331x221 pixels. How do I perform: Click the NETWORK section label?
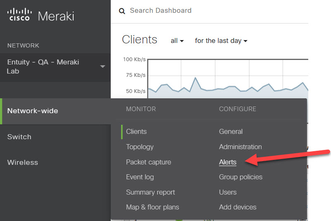(23, 45)
